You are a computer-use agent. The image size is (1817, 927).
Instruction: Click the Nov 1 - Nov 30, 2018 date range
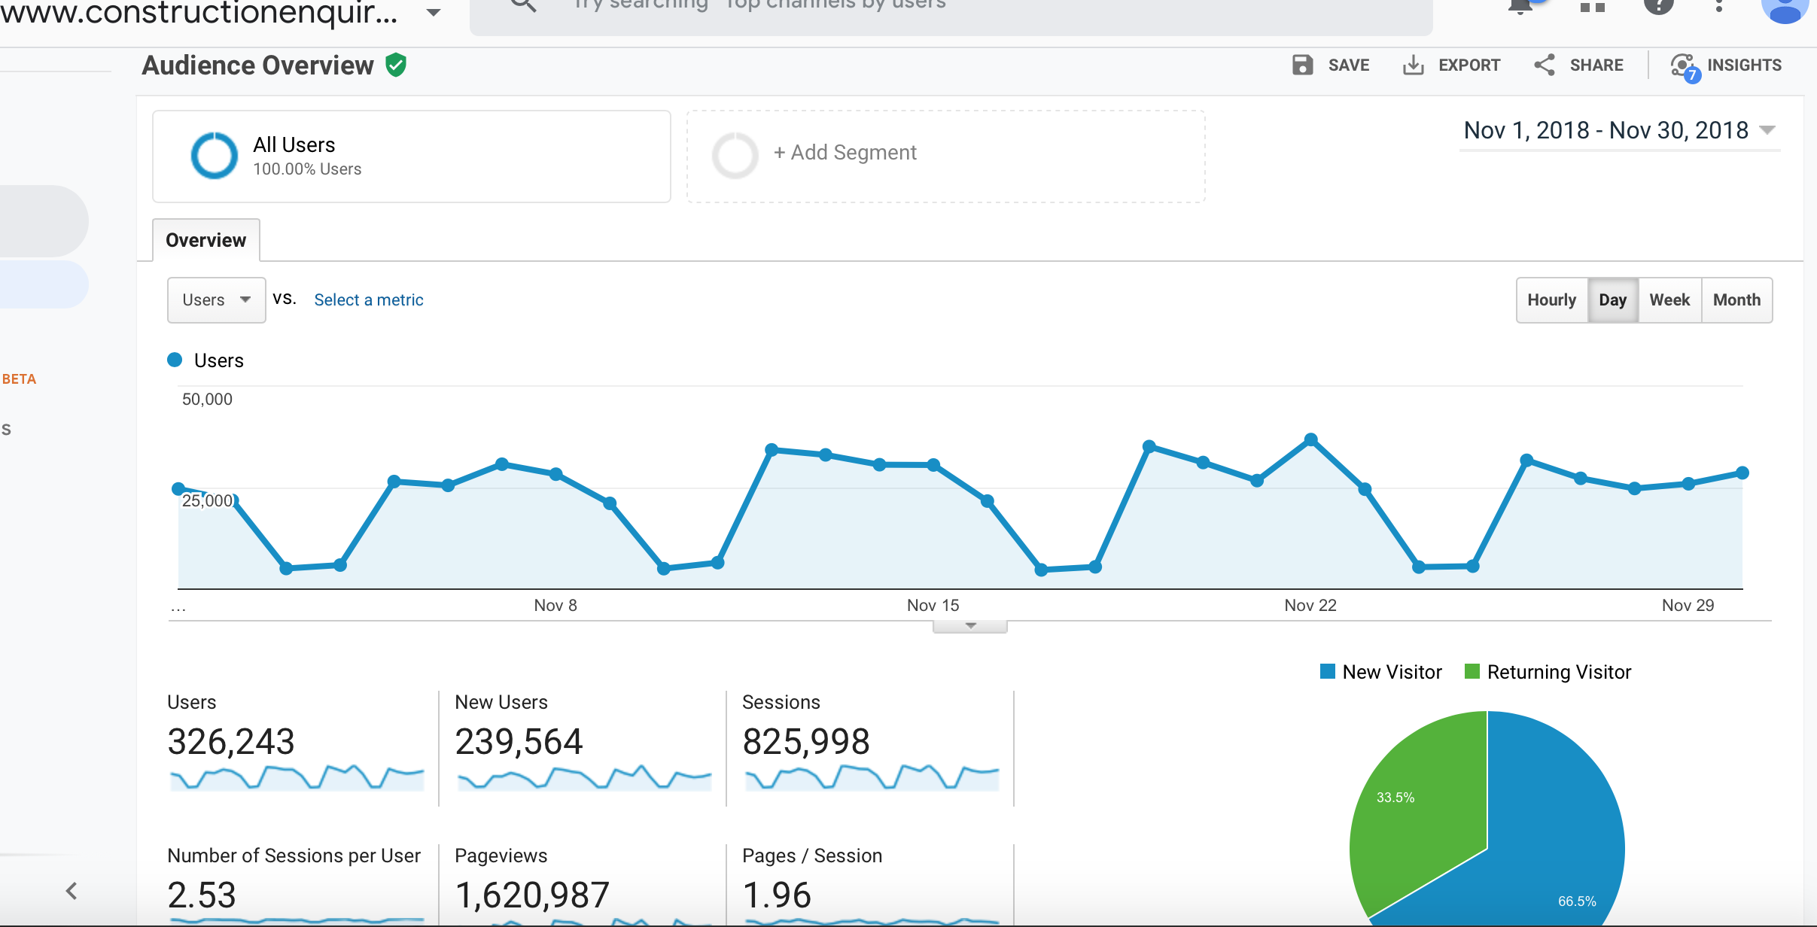point(1605,130)
